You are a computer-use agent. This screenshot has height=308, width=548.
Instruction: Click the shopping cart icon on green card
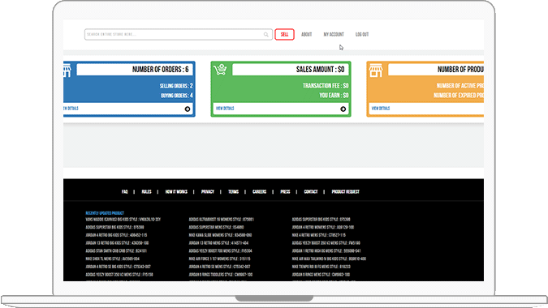pyautogui.click(x=221, y=70)
